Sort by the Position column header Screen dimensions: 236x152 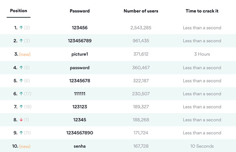coord(18,11)
